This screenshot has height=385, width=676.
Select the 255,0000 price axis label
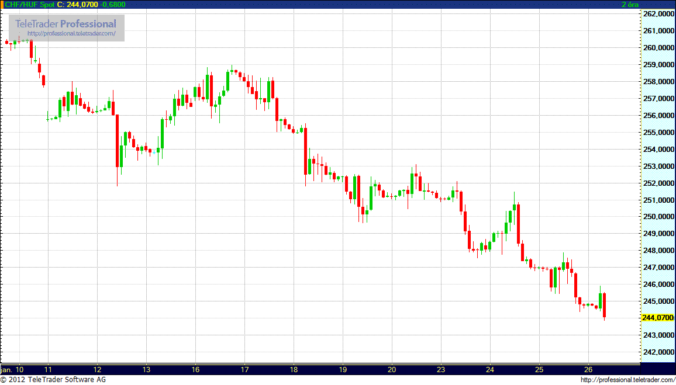coord(658,132)
